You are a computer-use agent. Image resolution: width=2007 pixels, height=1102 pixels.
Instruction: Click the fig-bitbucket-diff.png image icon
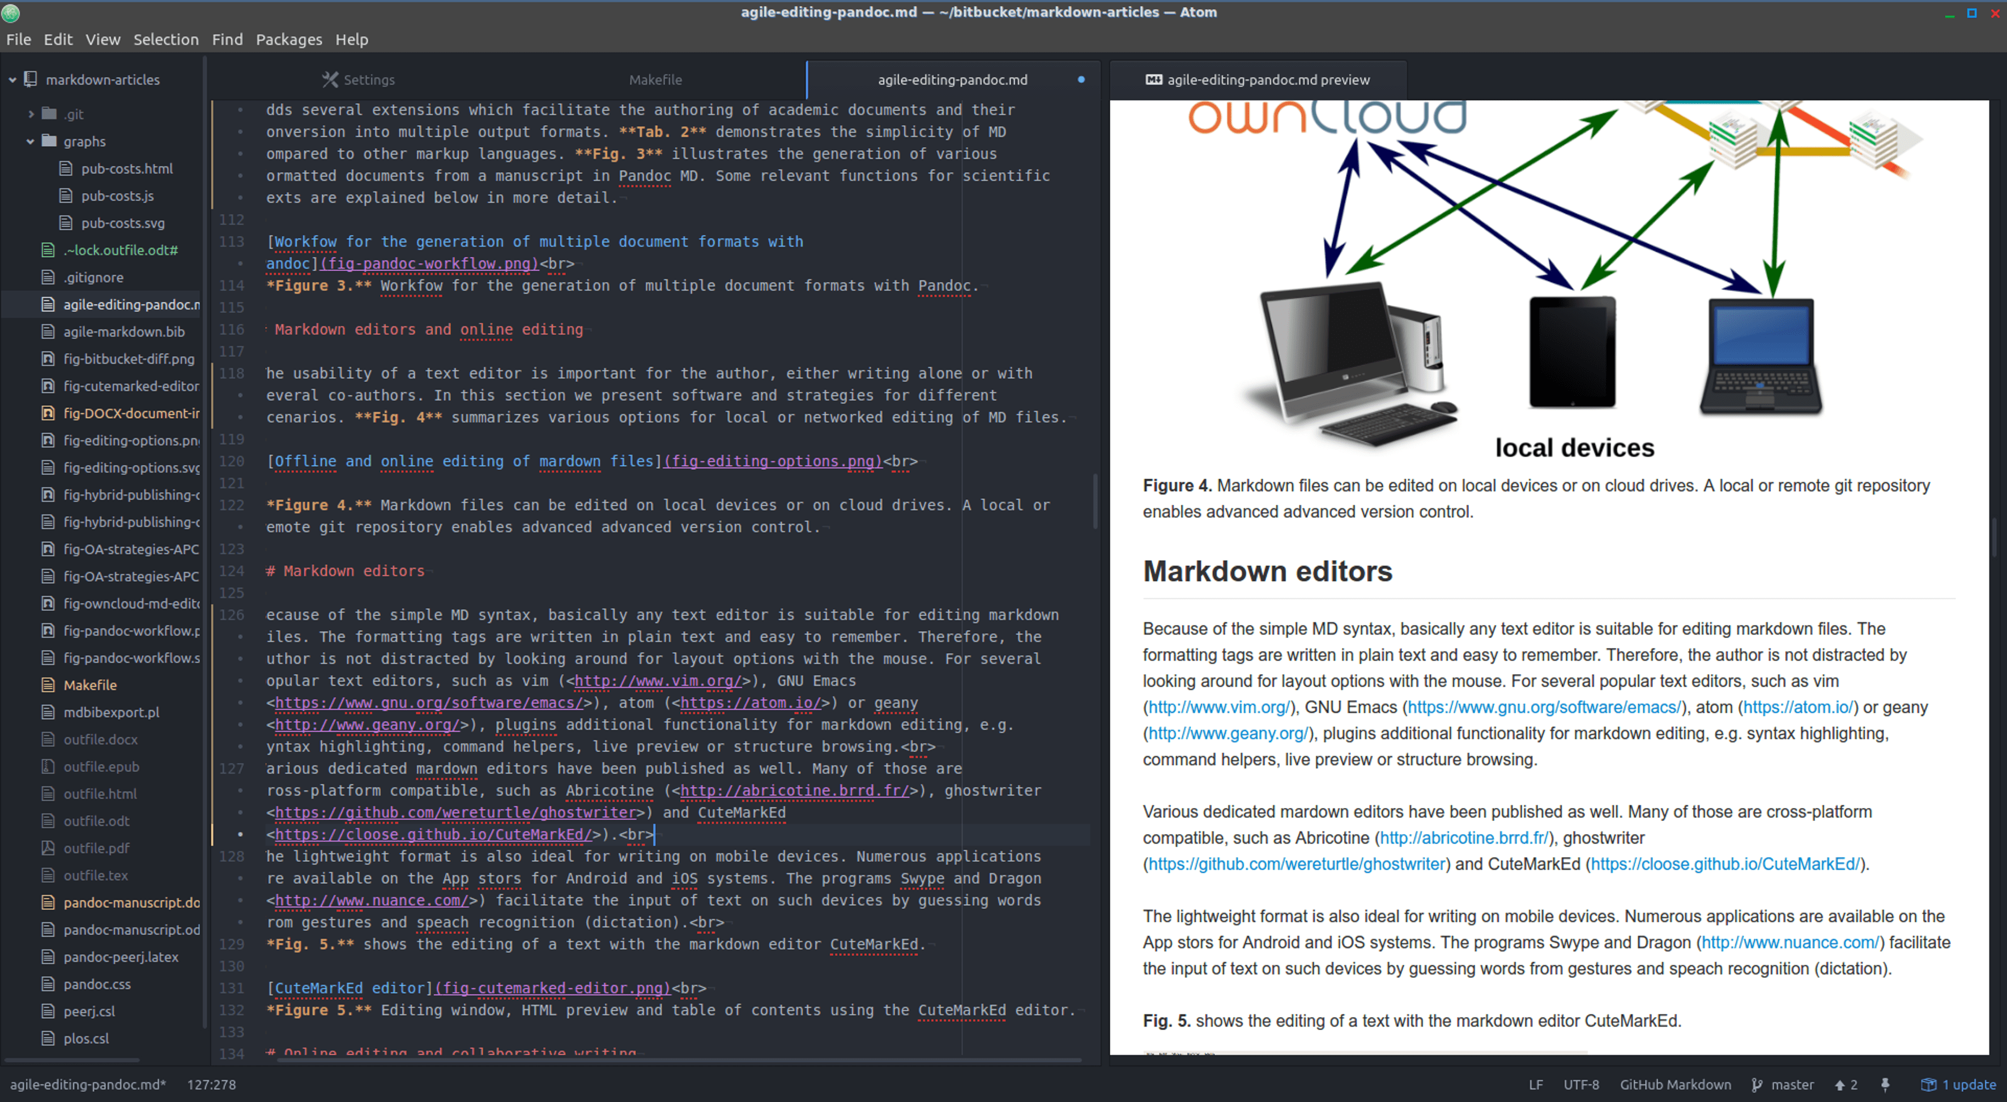pos(48,359)
